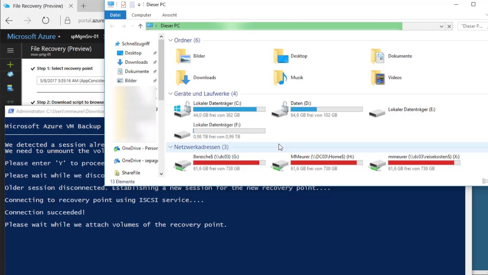
Task: Select OneDrive - sepago in navigation pane
Action: [136, 160]
